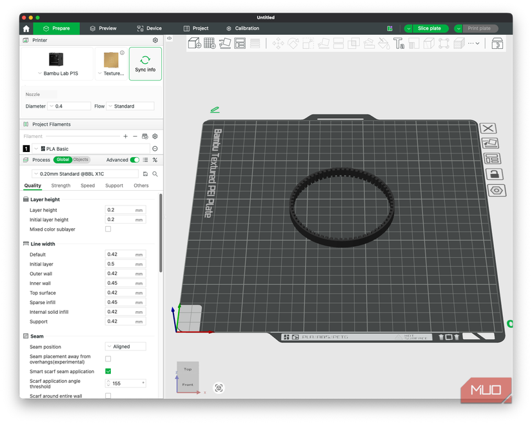Viewport: 532px width, 424px height.
Task: Switch to the Device tab
Action: (x=150, y=28)
